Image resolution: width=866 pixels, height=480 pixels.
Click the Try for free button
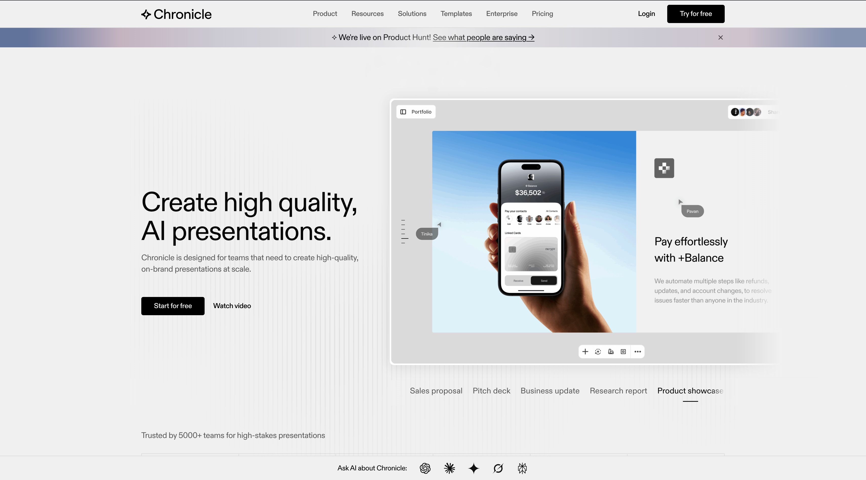coord(696,14)
